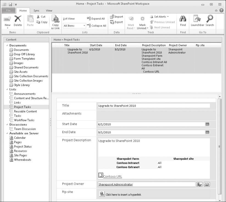
Task: Export list data
Action: [x=116, y=22]
